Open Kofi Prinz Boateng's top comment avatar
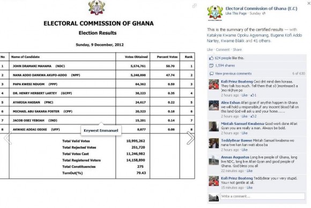The width and height of the screenshot is (311, 208). pyautogui.click(x=213, y=85)
